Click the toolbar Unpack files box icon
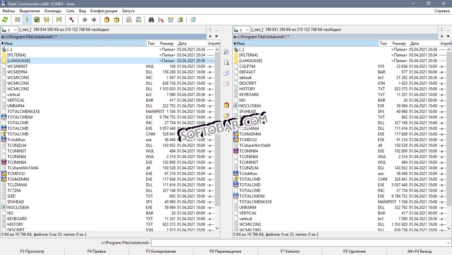This screenshot has height=255, width=452. coord(116,20)
